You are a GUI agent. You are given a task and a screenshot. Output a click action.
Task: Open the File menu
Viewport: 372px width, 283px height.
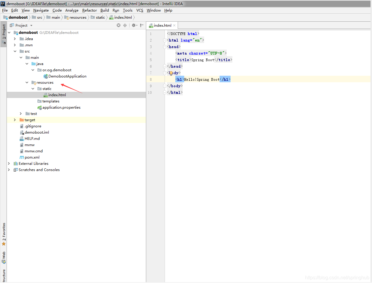pos(5,10)
